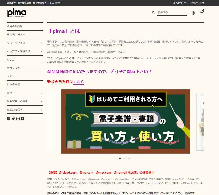The height and width of the screenshot is (195, 219).
Task: Open the Instagram page icon
Action: [x=18, y=119]
